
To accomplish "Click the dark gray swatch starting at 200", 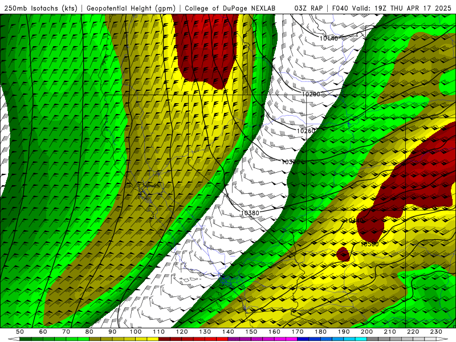I will (373, 339).
